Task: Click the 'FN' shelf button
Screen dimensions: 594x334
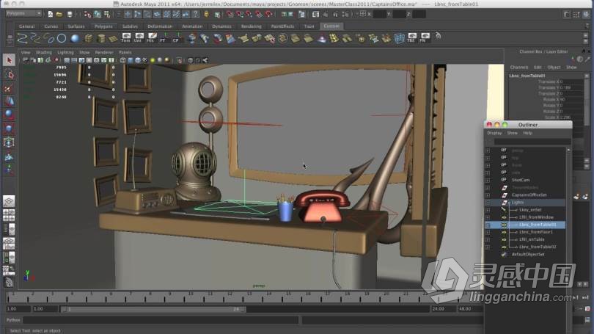Action: [425, 37]
